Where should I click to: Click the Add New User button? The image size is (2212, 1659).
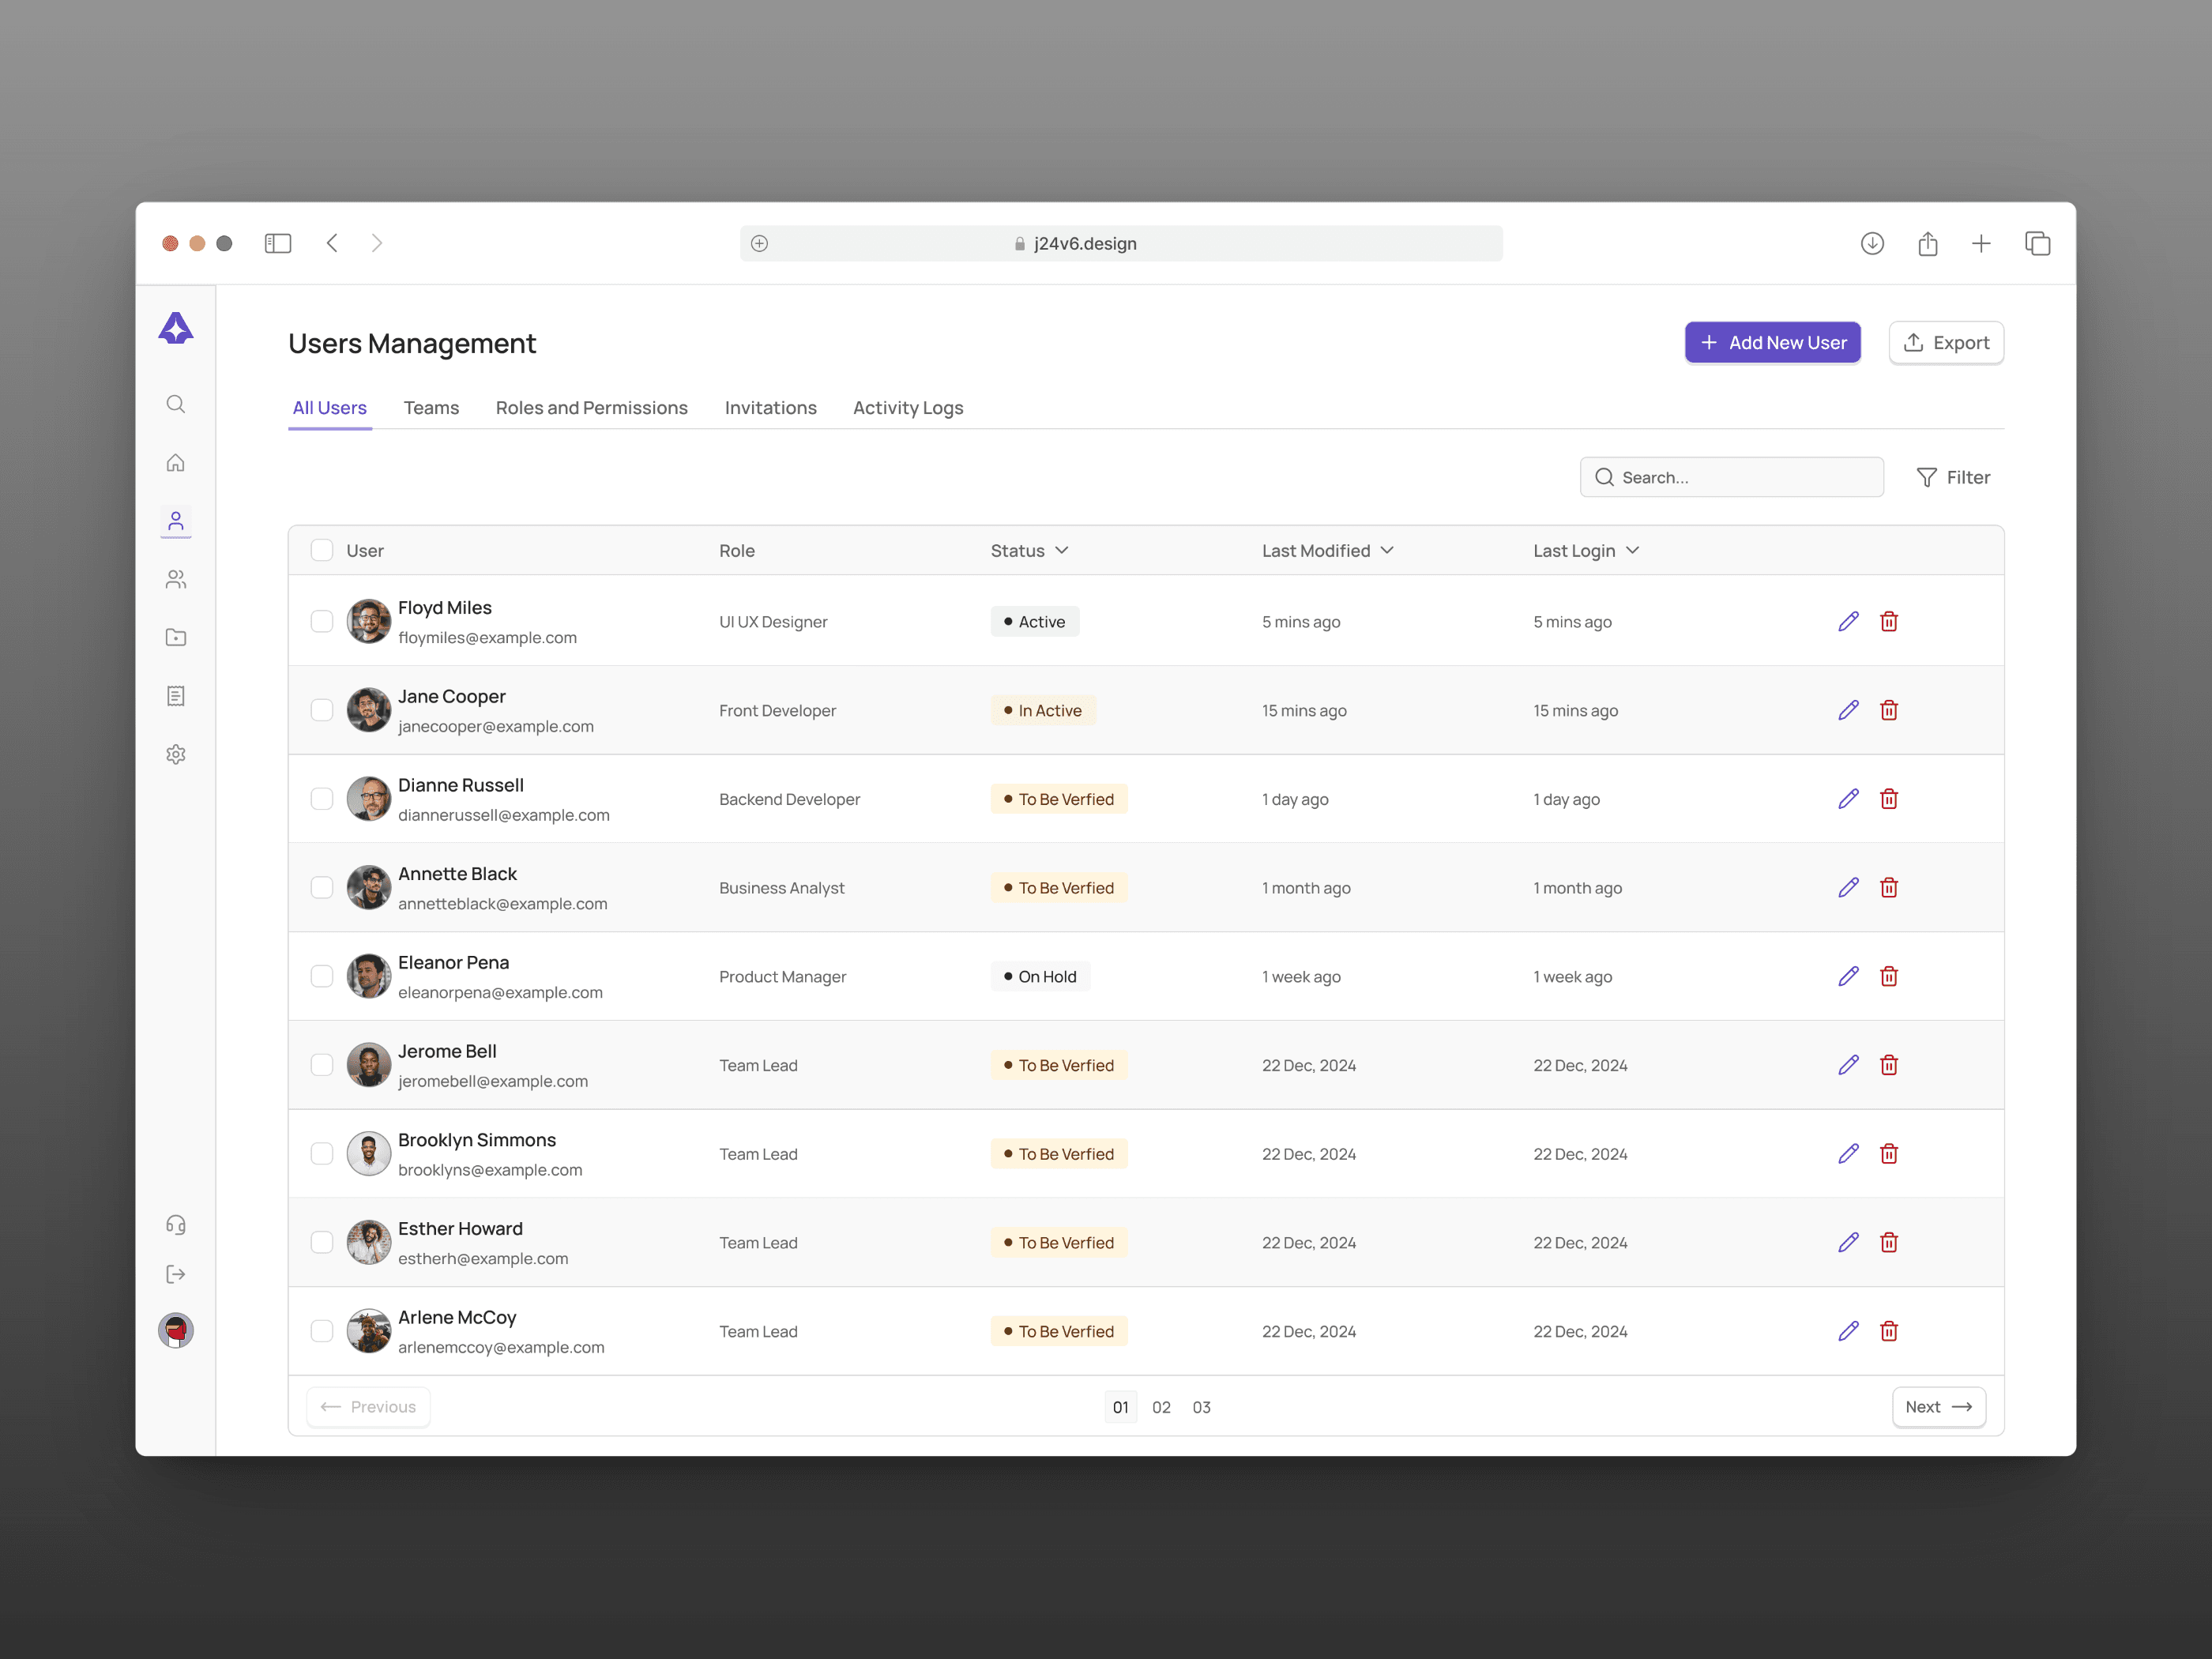1772,342
